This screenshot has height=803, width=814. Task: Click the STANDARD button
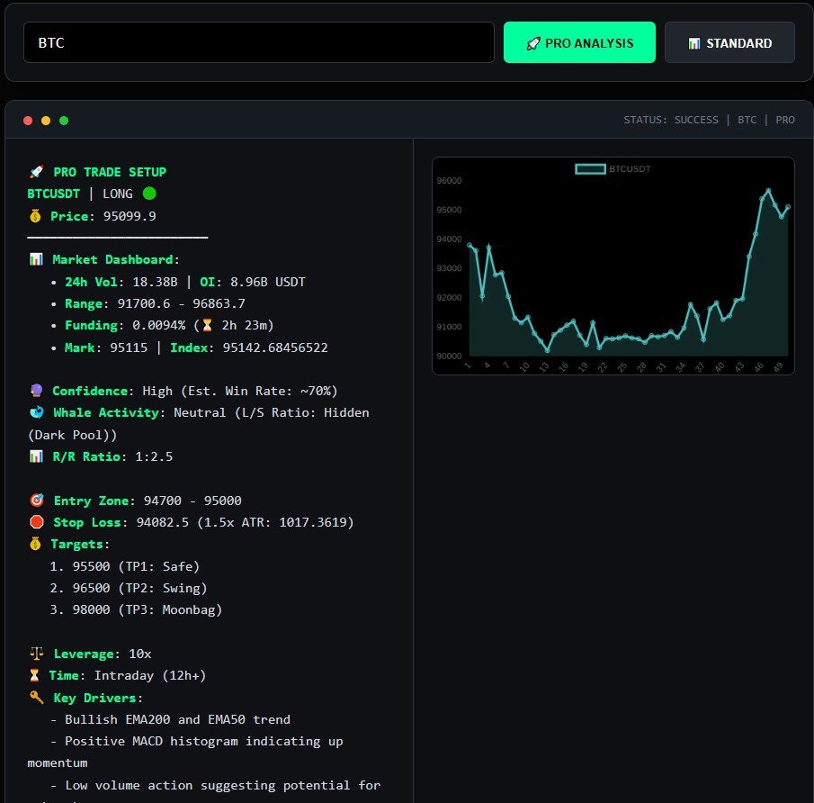point(729,42)
